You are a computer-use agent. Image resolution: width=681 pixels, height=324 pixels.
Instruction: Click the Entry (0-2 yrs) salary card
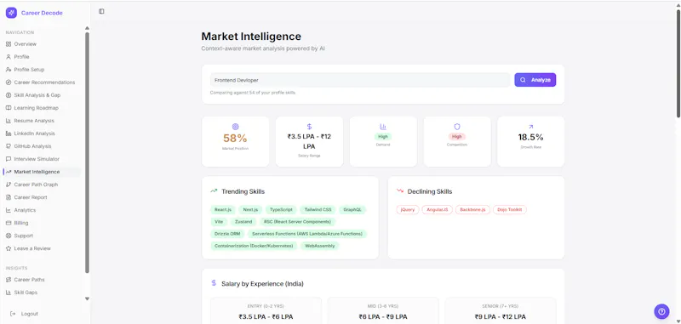coord(266,310)
